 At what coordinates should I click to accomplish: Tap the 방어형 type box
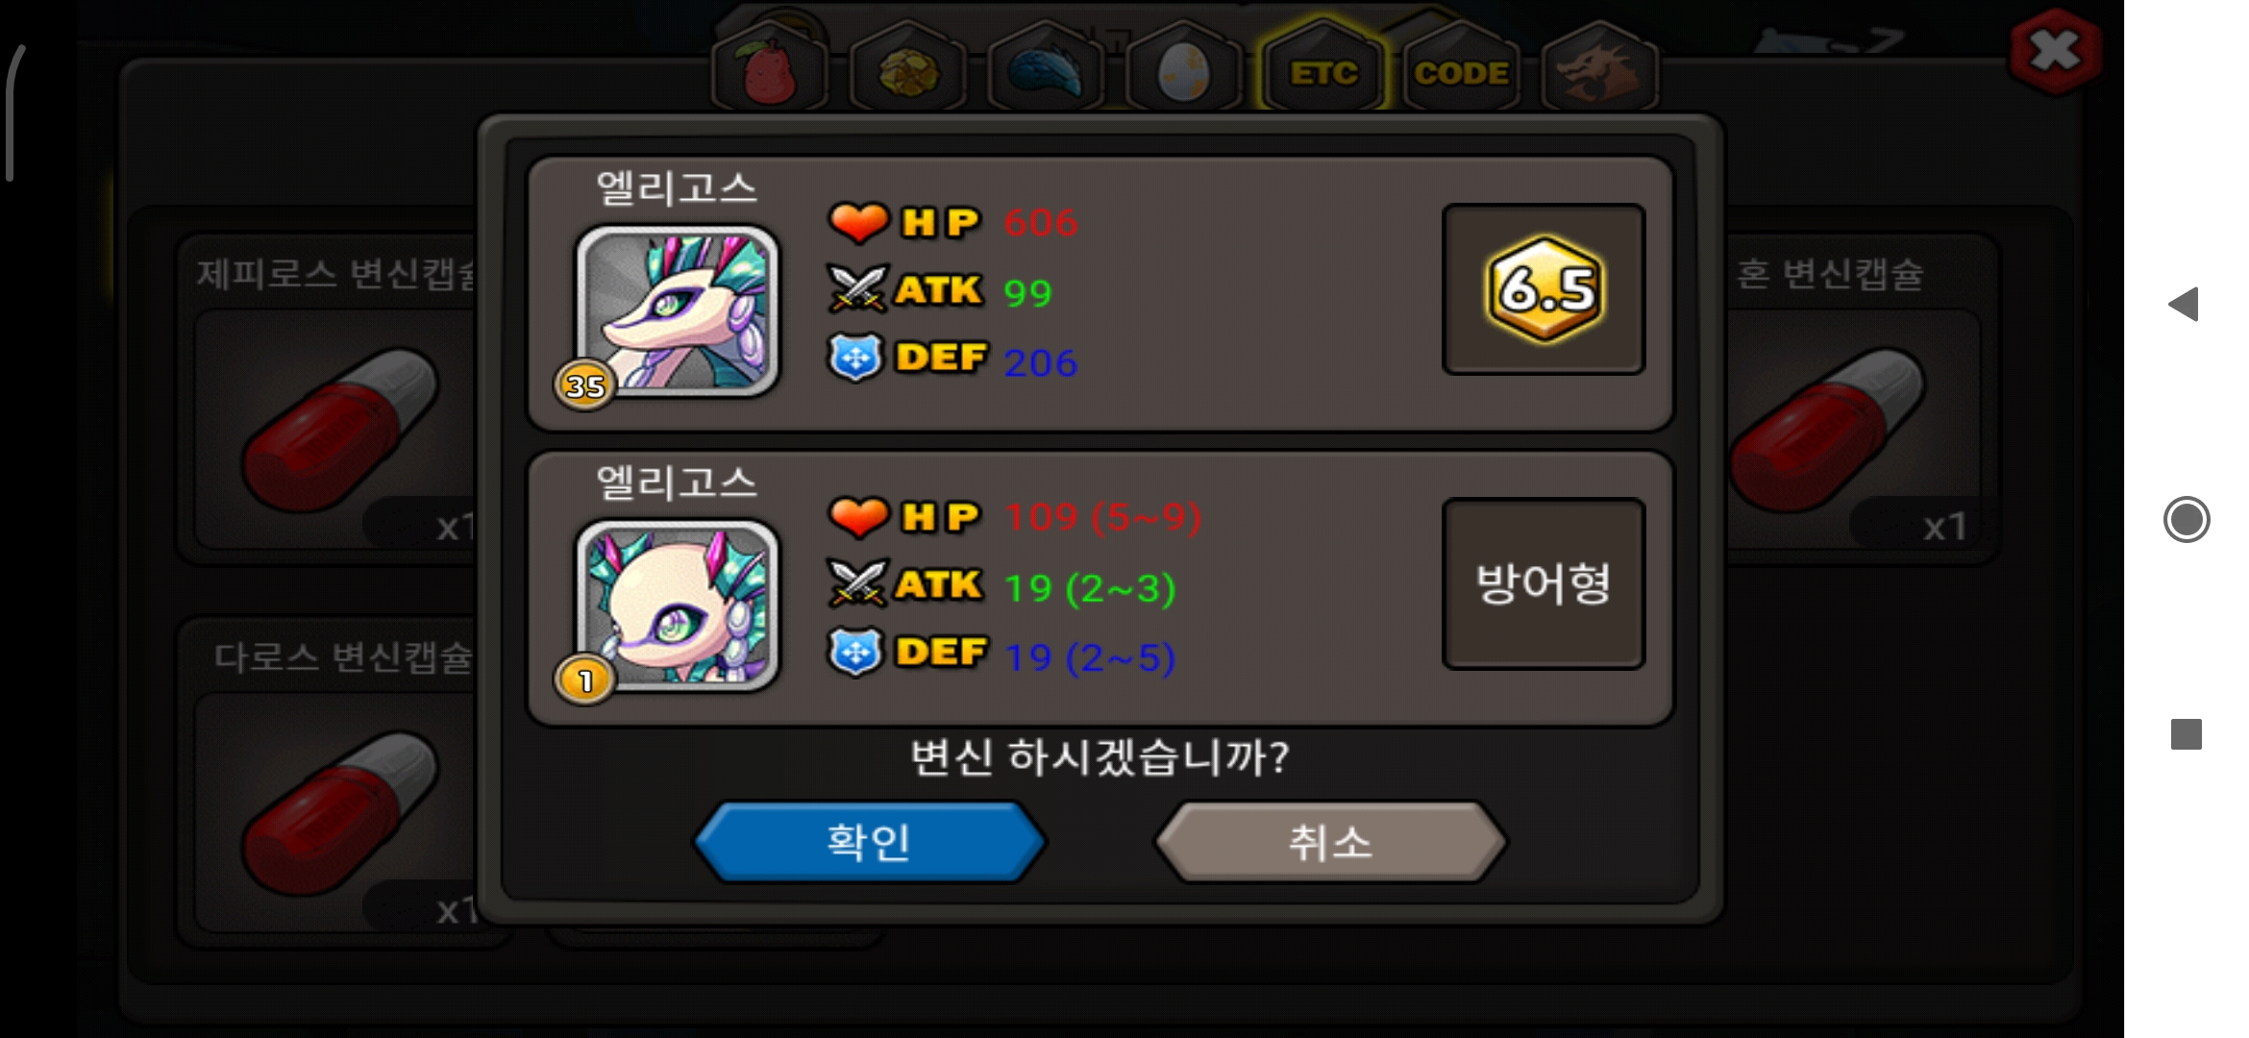(1544, 583)
